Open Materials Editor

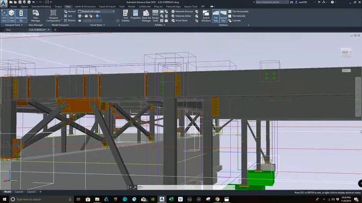[181, 16]
